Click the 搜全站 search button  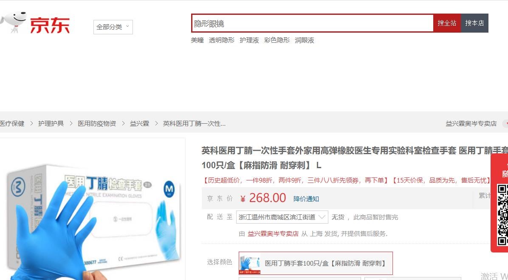tap(447, 23)
